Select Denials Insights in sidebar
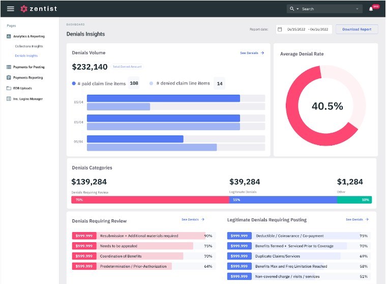The width and height of the screenshot is (387, 284). pos(26,56)
